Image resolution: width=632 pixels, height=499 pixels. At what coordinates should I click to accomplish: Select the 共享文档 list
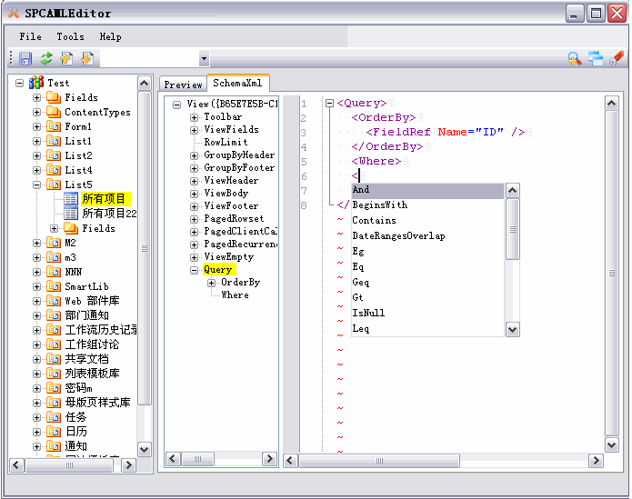(86, 359)
